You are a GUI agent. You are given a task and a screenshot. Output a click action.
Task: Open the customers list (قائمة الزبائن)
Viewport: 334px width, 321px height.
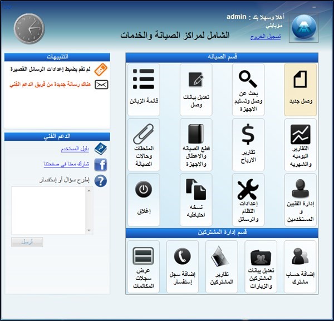point(144,89)
